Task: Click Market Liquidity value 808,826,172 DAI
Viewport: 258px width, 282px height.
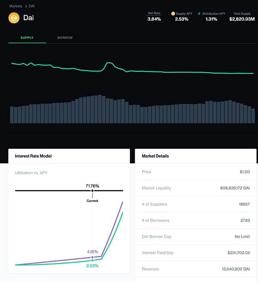Action: [235, 188]
